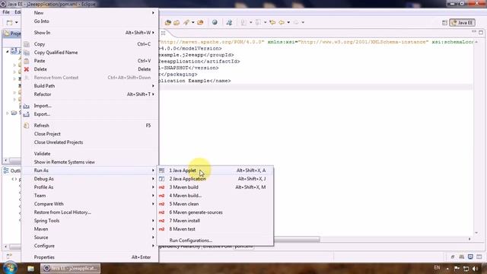The height and width of the screenshot is (274, 487).
Task: Choose Validate
Action: [x=90, y=154]
